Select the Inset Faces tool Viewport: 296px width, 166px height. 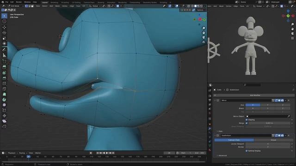(x=4, y=73)
